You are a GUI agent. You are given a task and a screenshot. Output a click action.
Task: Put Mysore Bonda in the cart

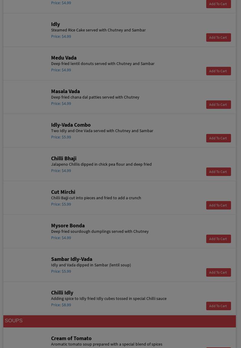pyautogui.click(x=218, y=239)
